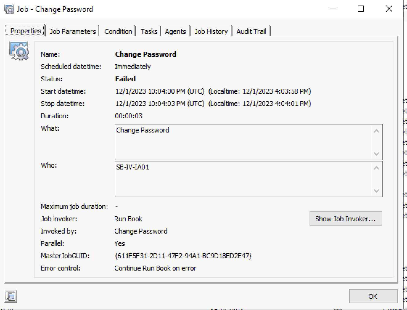
Task: Open the Job Parameters tab
Action: [73, 31]
